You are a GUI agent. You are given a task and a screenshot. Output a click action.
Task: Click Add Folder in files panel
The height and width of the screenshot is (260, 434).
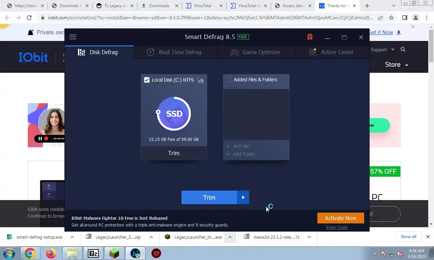(x=240, y=154)
